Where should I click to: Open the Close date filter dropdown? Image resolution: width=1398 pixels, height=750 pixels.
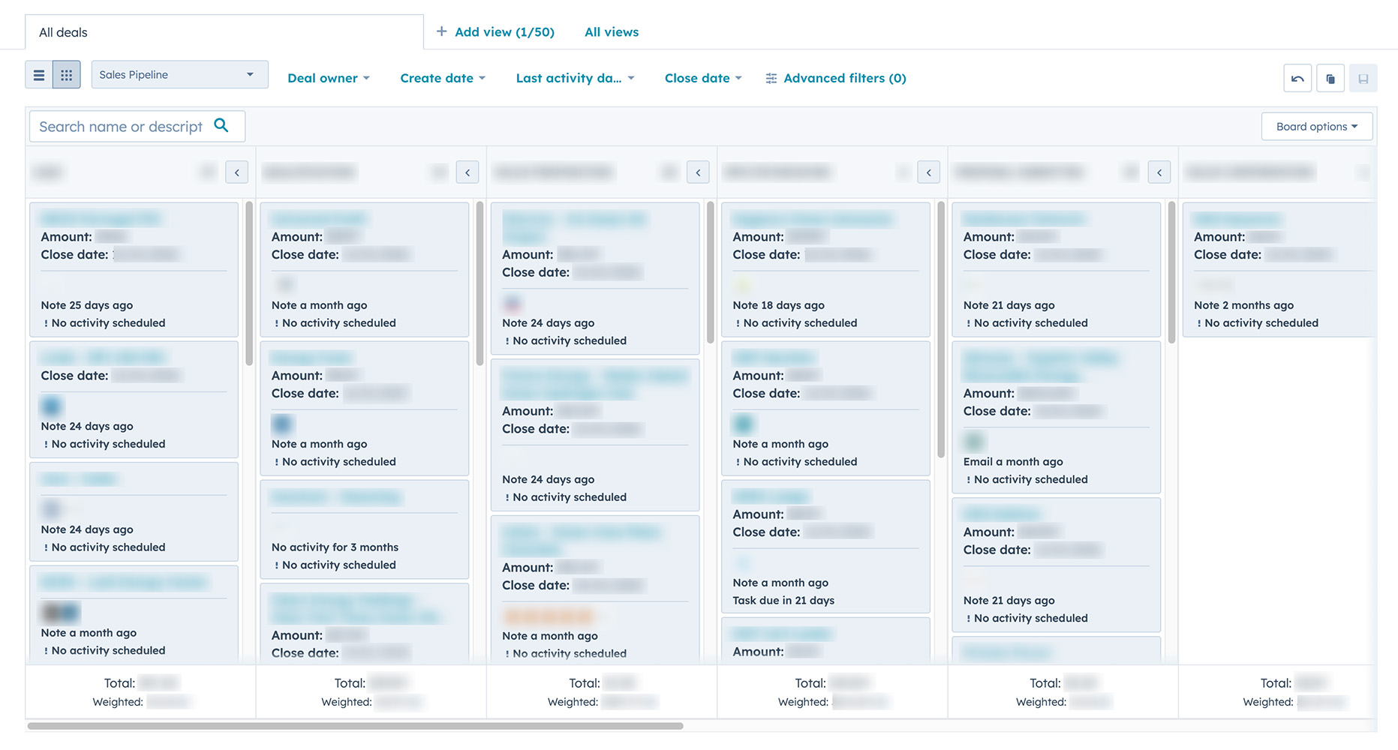pyautogui.click(x=702, y=78)
